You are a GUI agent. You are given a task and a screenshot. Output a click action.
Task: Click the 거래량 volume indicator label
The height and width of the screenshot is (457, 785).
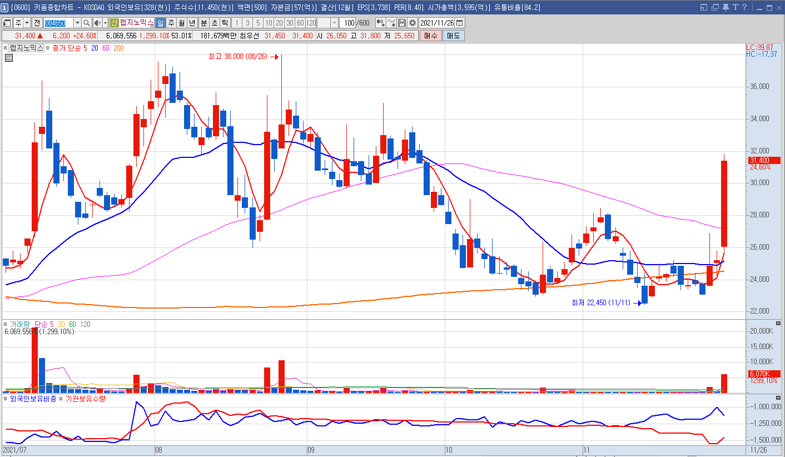21,324
